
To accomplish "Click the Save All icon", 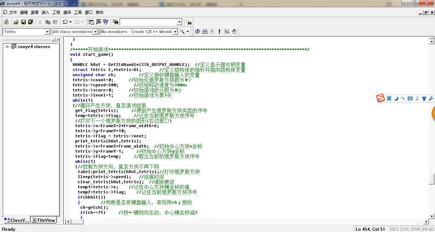I will tap(31, 22).
